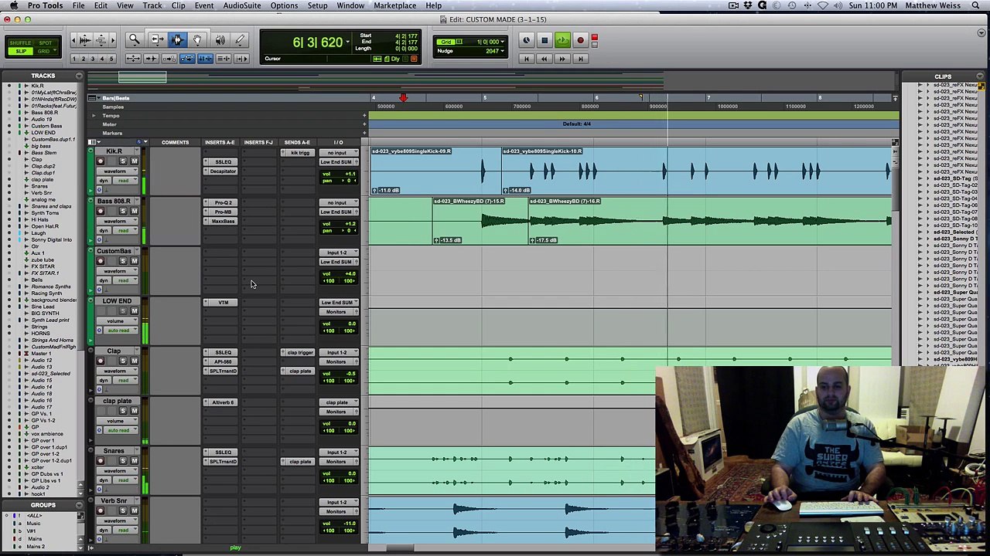Open the Decapitator insert plugin
990x556 pixels.
click(x=223, y=171)
